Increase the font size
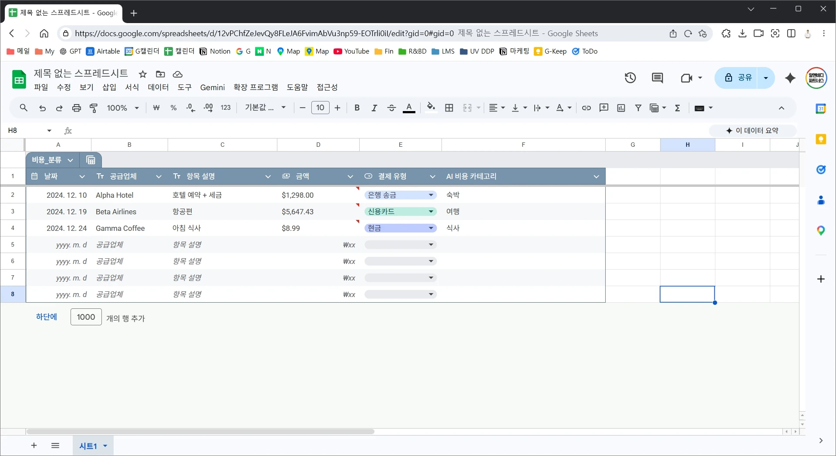 [x=337, y=108]
